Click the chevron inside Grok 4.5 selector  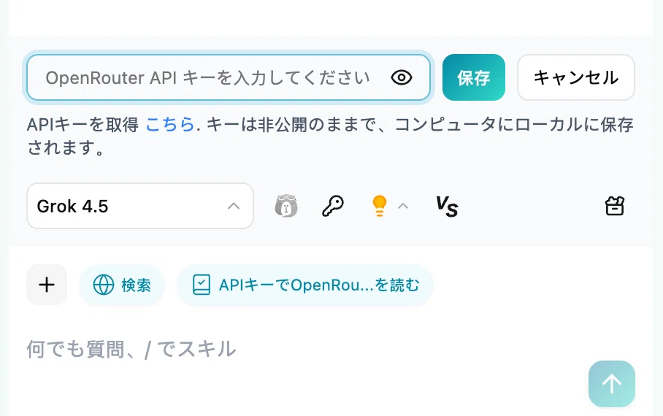[x=234, y=207]
